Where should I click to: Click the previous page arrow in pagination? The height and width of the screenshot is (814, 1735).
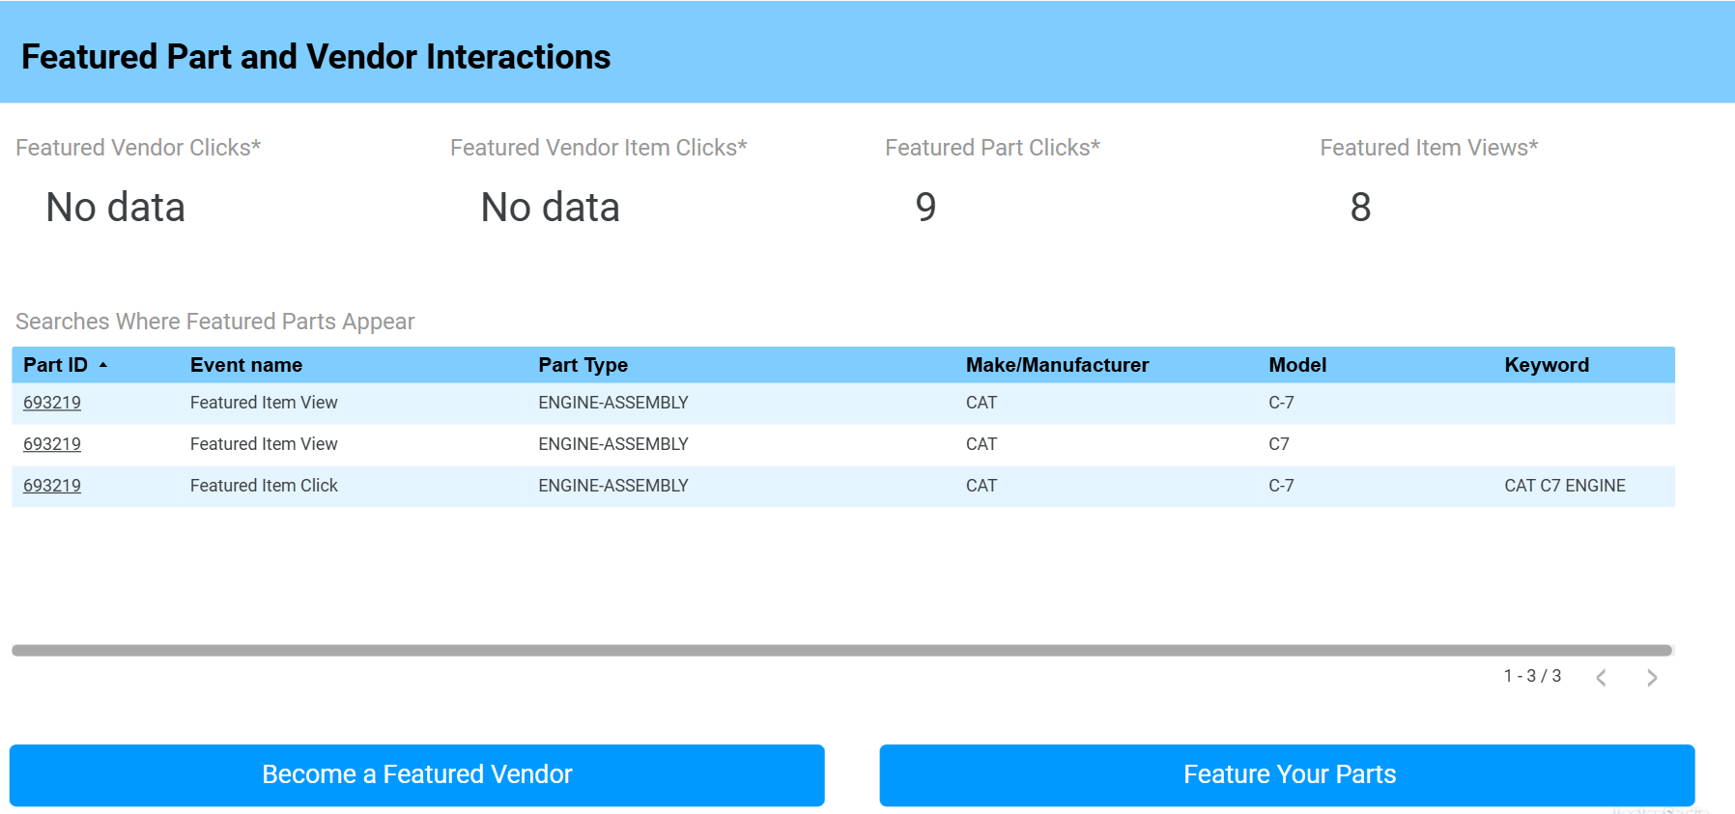pos(1602,678)
